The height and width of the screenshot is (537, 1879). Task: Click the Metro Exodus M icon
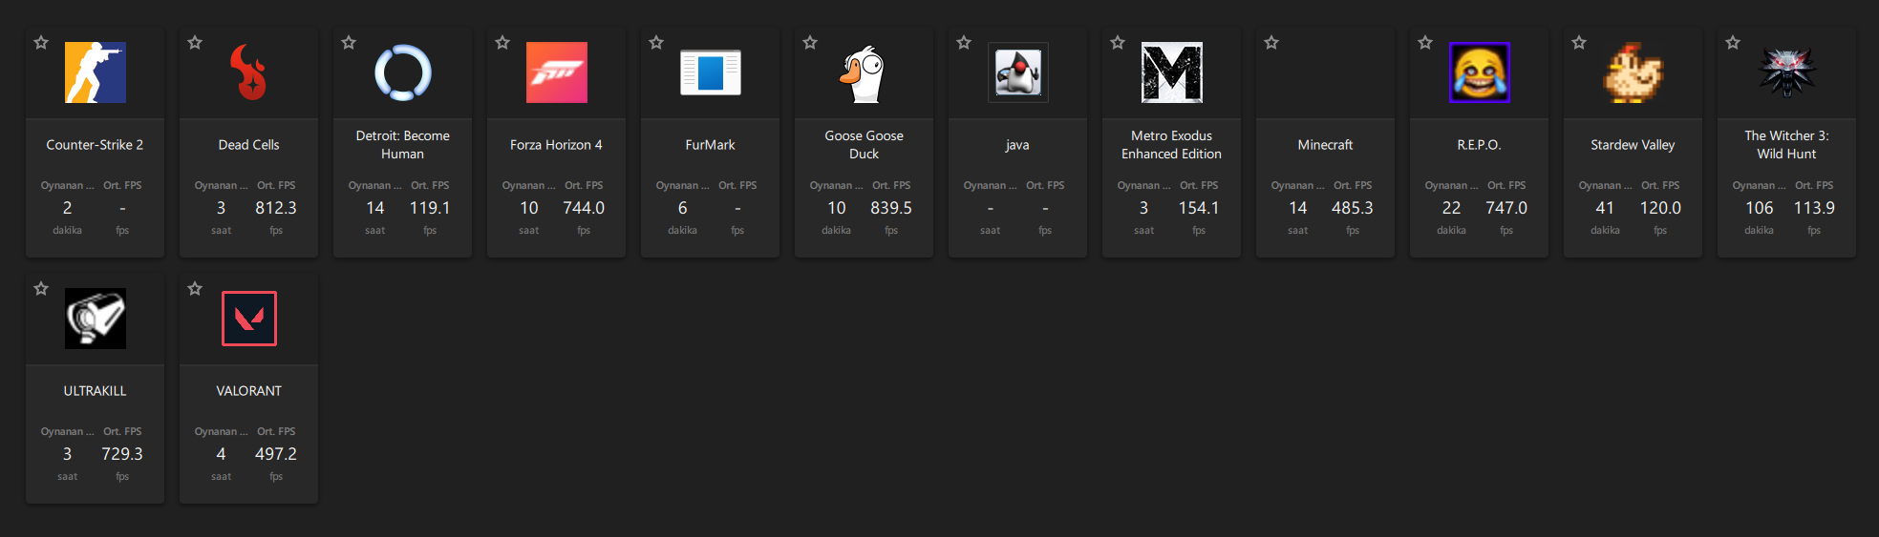pyautogui.click(x=1172, y=72)
